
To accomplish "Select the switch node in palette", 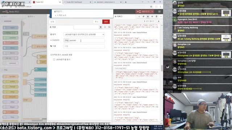I will click(11, 82).
